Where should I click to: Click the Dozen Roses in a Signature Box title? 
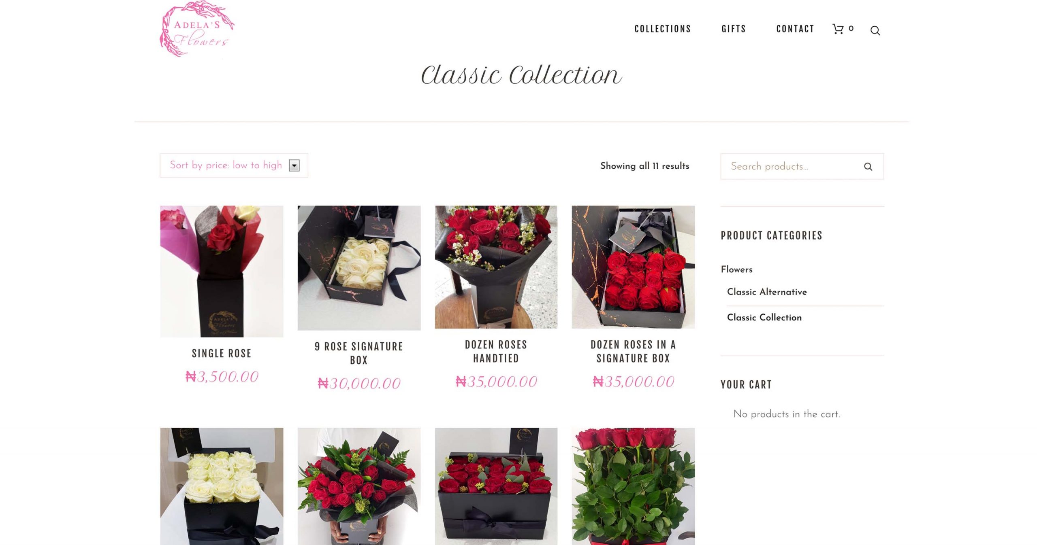[x=633, y=351]
